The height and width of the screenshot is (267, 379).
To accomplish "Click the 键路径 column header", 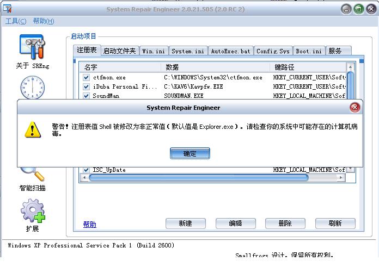I will pos(308,67).
